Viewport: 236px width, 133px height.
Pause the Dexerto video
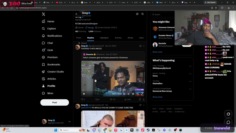[x=84, y=94]
